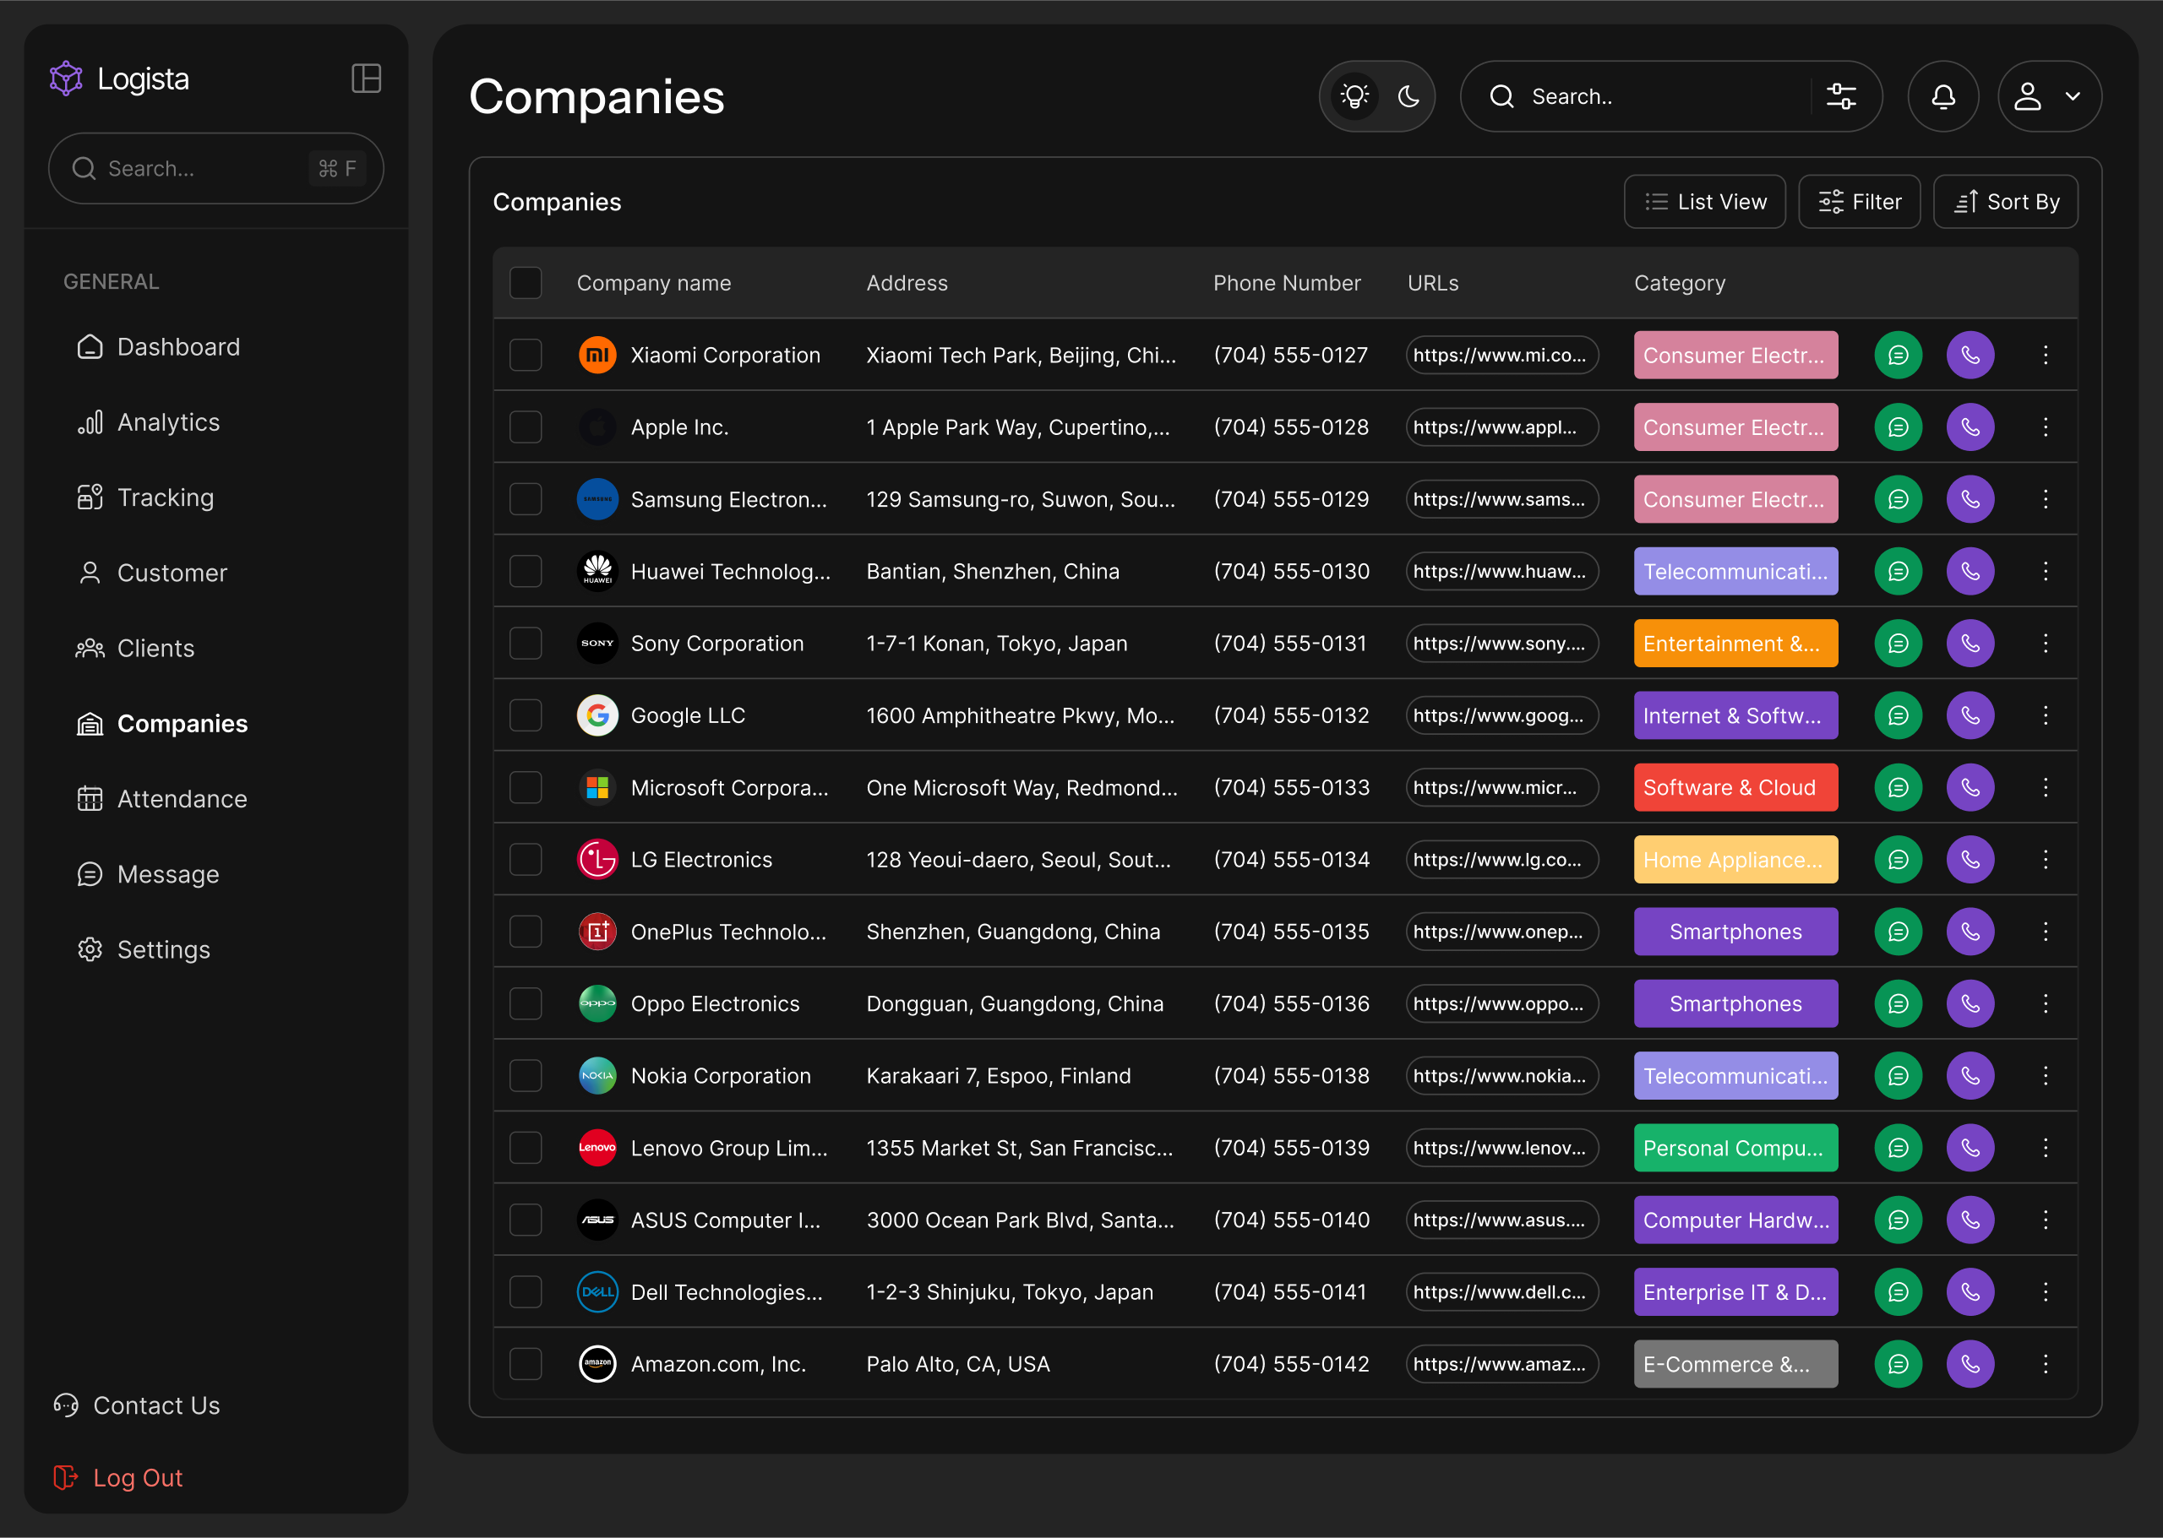Open Customer section
Screen dimensions: 2163x1538
(151, 573)
